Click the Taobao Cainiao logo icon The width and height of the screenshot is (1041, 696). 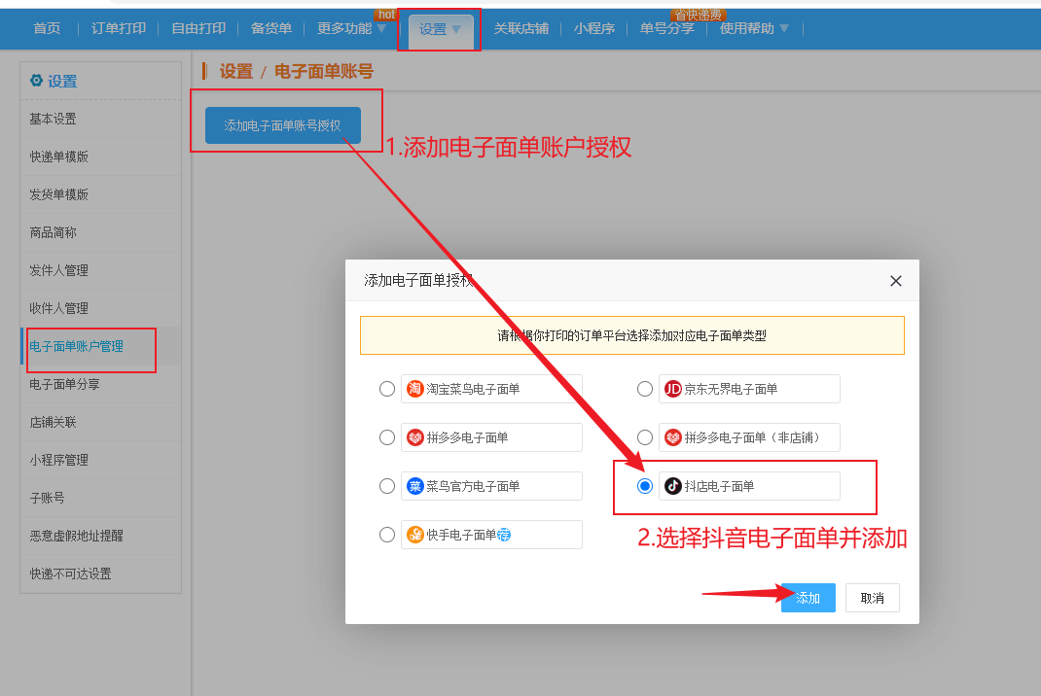coord(414,389)
